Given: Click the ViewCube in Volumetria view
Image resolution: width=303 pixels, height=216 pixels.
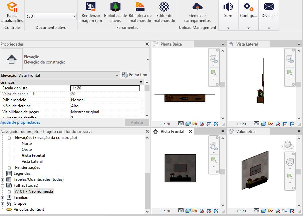Looking at the screenshot, I should [287, 144].
